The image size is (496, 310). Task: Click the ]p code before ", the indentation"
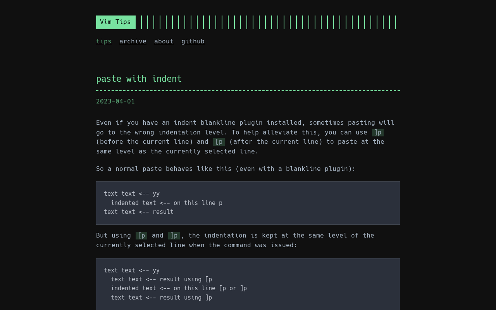(174, 236)
